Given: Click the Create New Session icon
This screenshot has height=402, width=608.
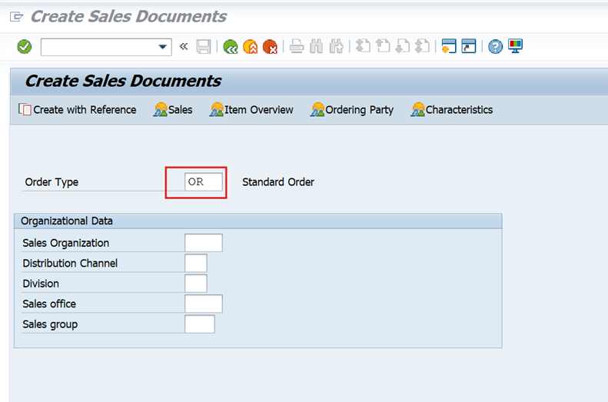Looking at the screenshot, I should [449, 46].
